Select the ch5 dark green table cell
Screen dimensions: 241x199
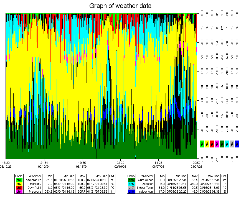tap(131, 180)
